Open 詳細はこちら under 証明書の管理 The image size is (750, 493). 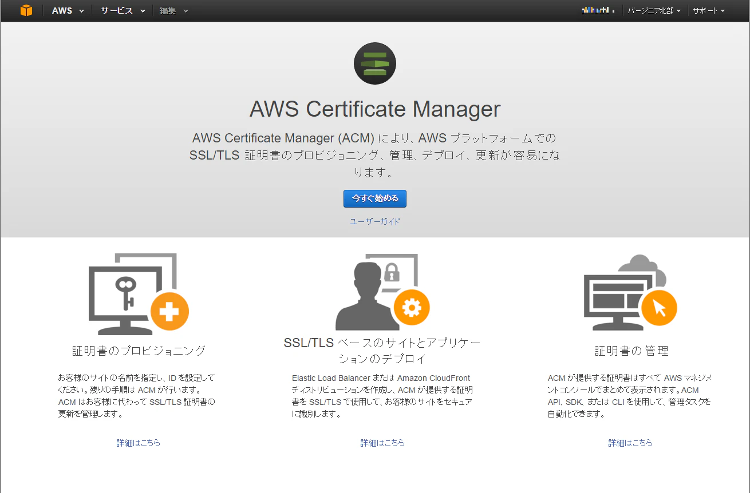click(x=630, y=443)
